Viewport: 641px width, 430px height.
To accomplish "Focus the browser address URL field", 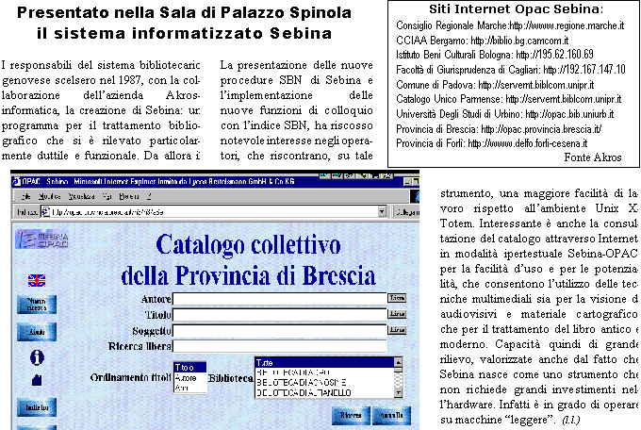I will coord(213,211).
